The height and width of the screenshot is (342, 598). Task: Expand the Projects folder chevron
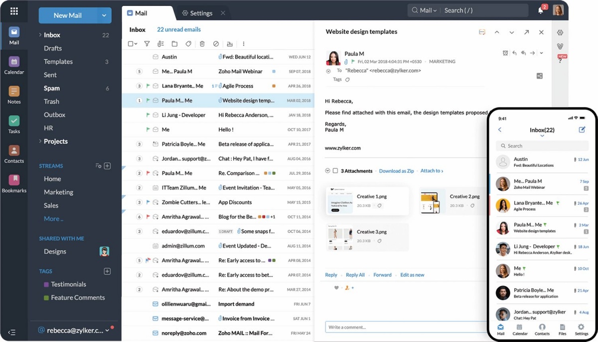(40, 141)
